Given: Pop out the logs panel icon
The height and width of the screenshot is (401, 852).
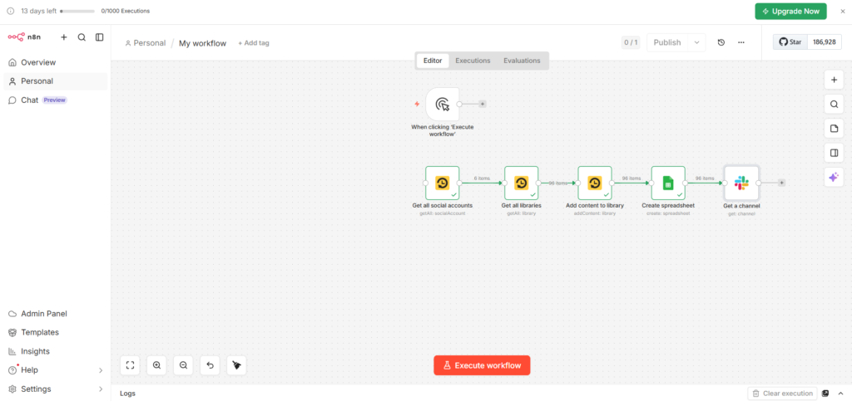Looking at the screenshot, I should [825, 394].
